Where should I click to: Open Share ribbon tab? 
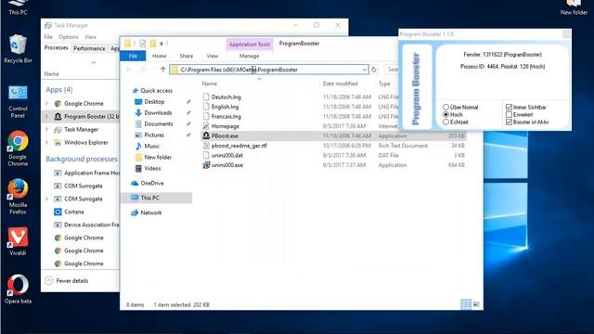pyautogui.click(x=186, y=56)
